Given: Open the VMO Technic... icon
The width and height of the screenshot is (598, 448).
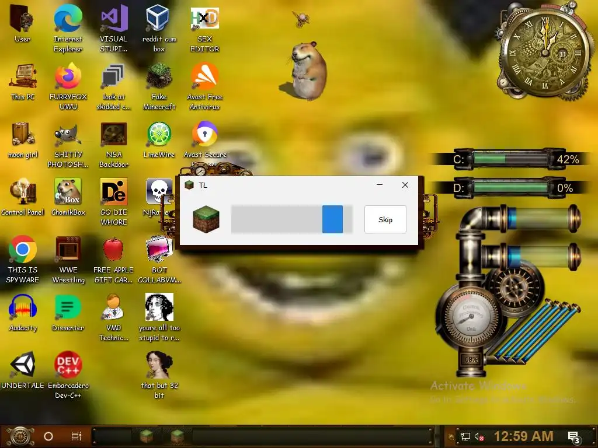Looking at the screenshot, I should (x=114, y=318).
